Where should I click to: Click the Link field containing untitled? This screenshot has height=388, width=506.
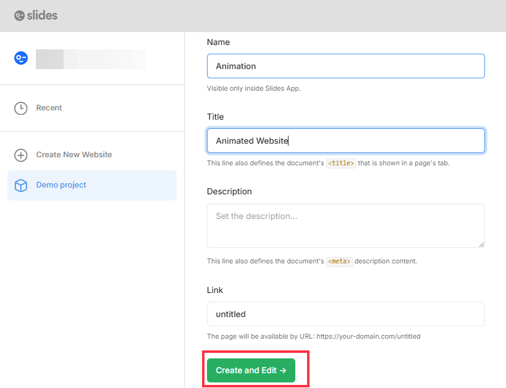346,314
